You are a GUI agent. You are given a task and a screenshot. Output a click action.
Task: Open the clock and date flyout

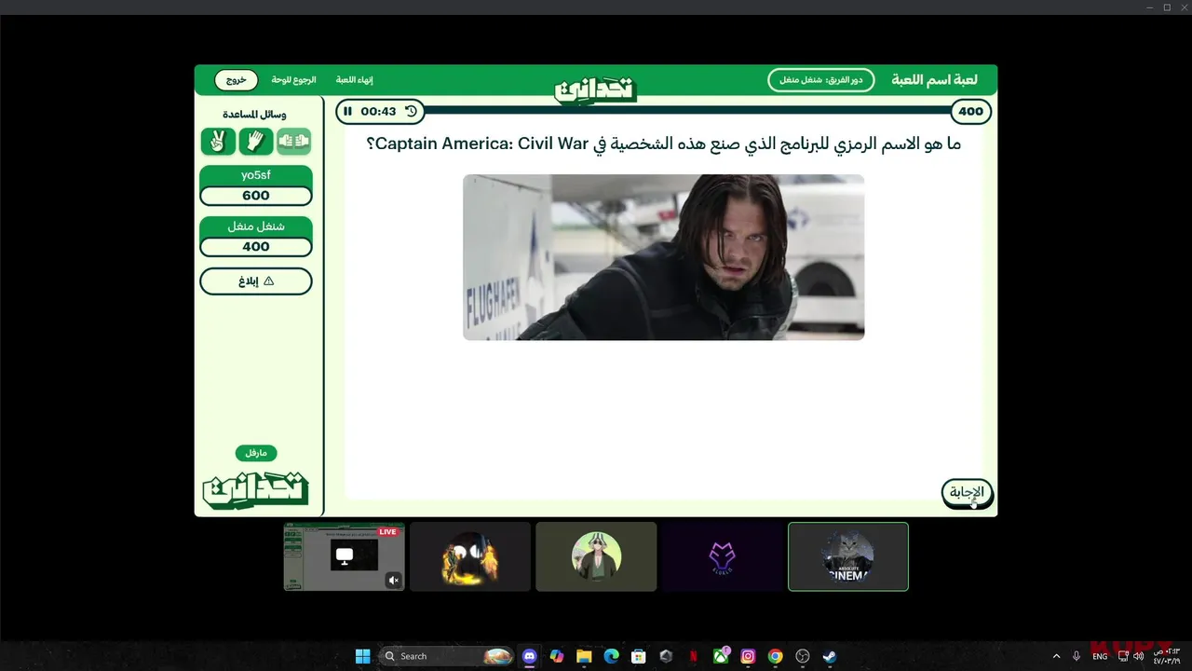tap(1166, 656)
